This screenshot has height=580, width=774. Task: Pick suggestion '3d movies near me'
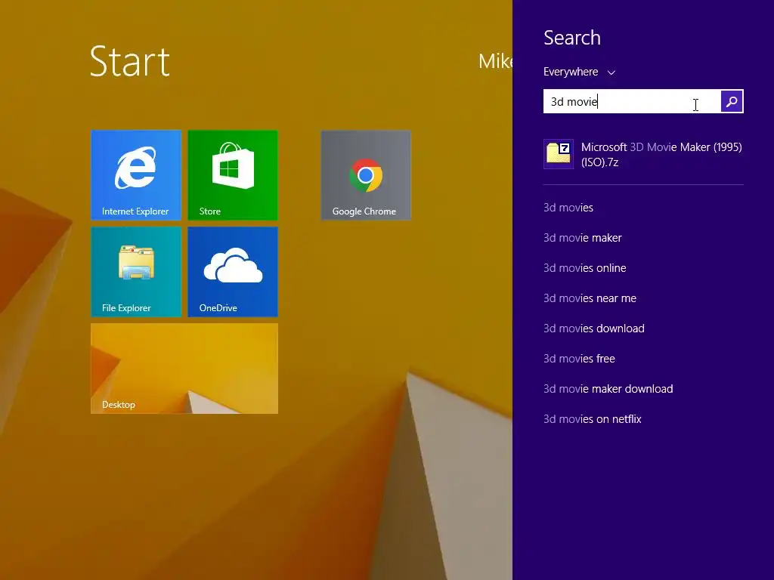point(590,298)
